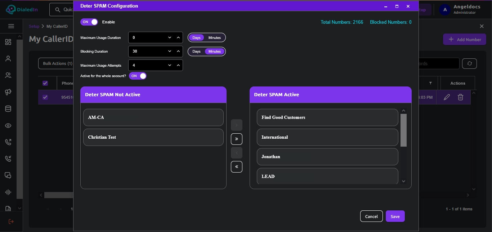
Task: Open the outbound call icon in sidebar
Action: point(8,142)
